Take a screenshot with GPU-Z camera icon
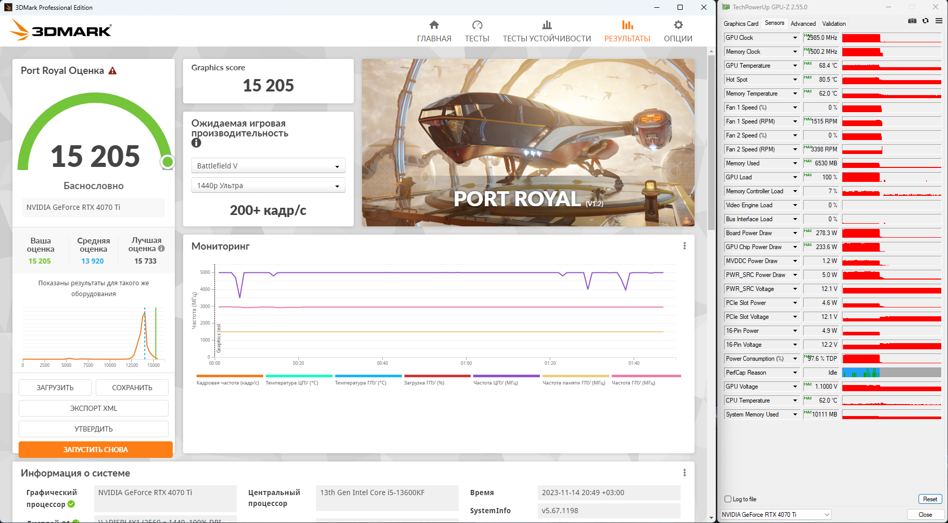The image size is (948, 523). tap(912, 21)
